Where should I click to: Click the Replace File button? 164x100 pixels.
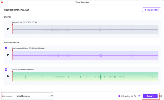click(151, 10)
